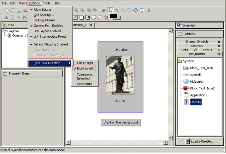Open the Tools menu
Image resolution: width=226 pixels, height=154 pixels.
point(47,3)
